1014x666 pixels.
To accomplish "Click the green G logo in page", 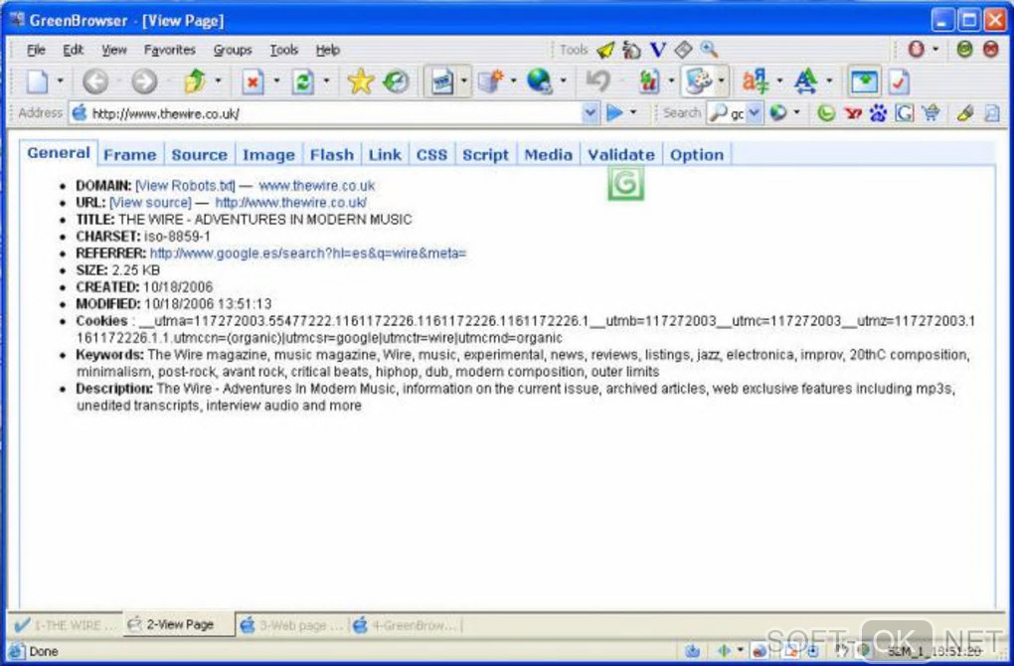I will point(625,183).
